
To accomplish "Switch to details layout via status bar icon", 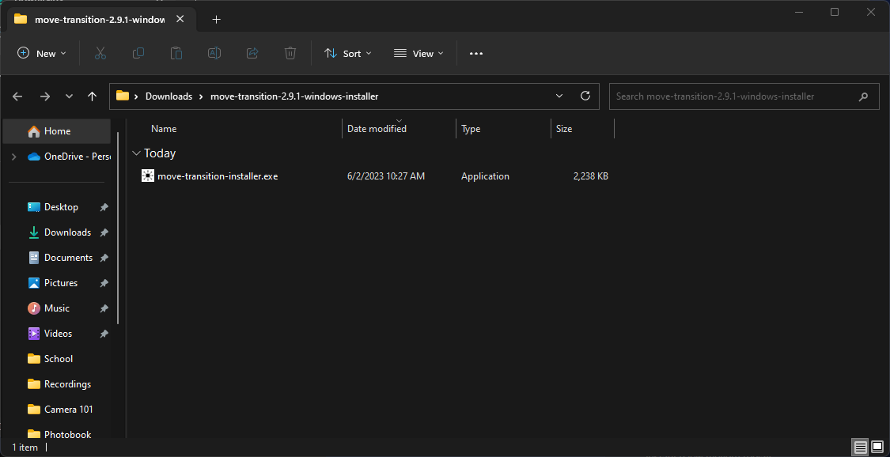I will coord(860,448).
